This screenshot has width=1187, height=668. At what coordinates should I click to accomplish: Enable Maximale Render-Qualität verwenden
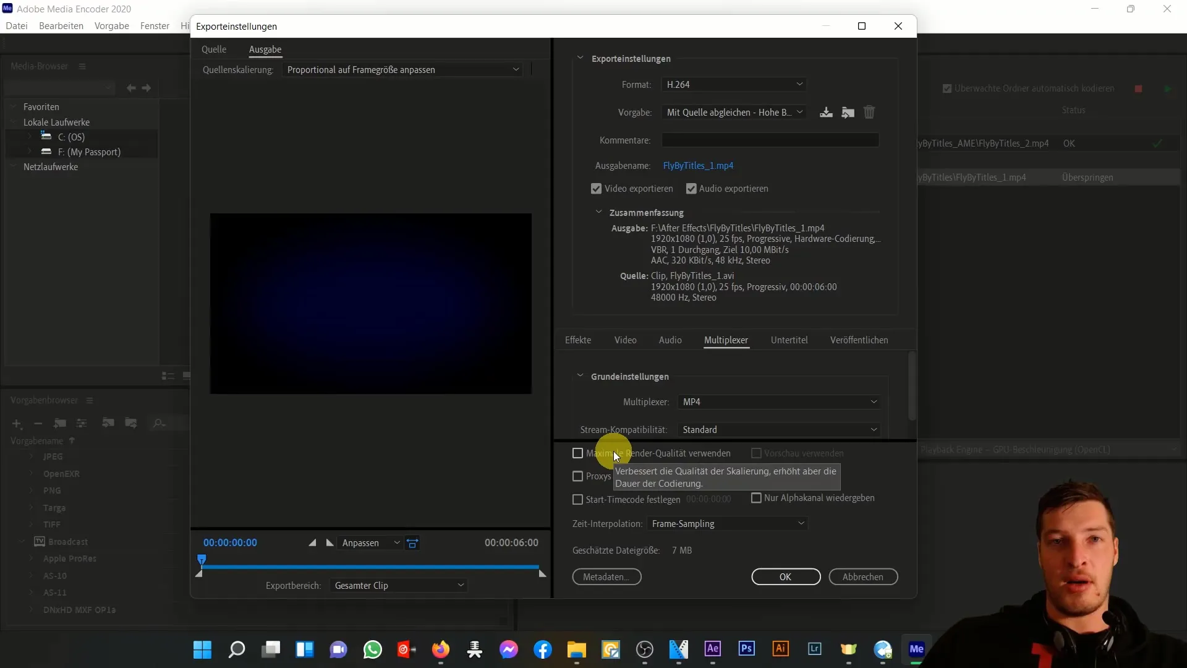pyautogui.click(x=578, y=453)
